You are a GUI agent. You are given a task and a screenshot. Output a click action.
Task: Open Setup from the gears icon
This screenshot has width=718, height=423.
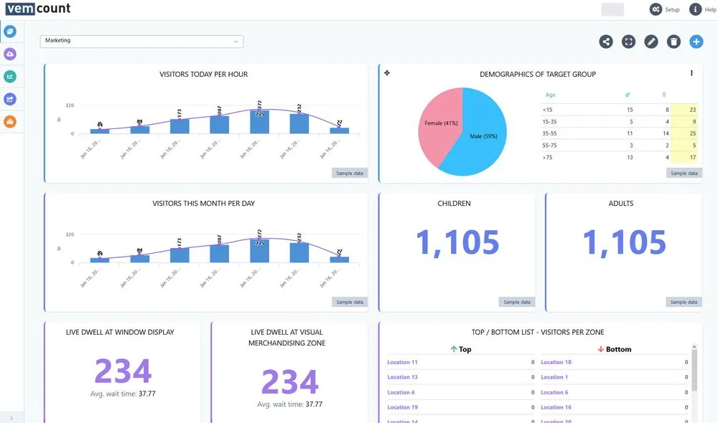656,9
